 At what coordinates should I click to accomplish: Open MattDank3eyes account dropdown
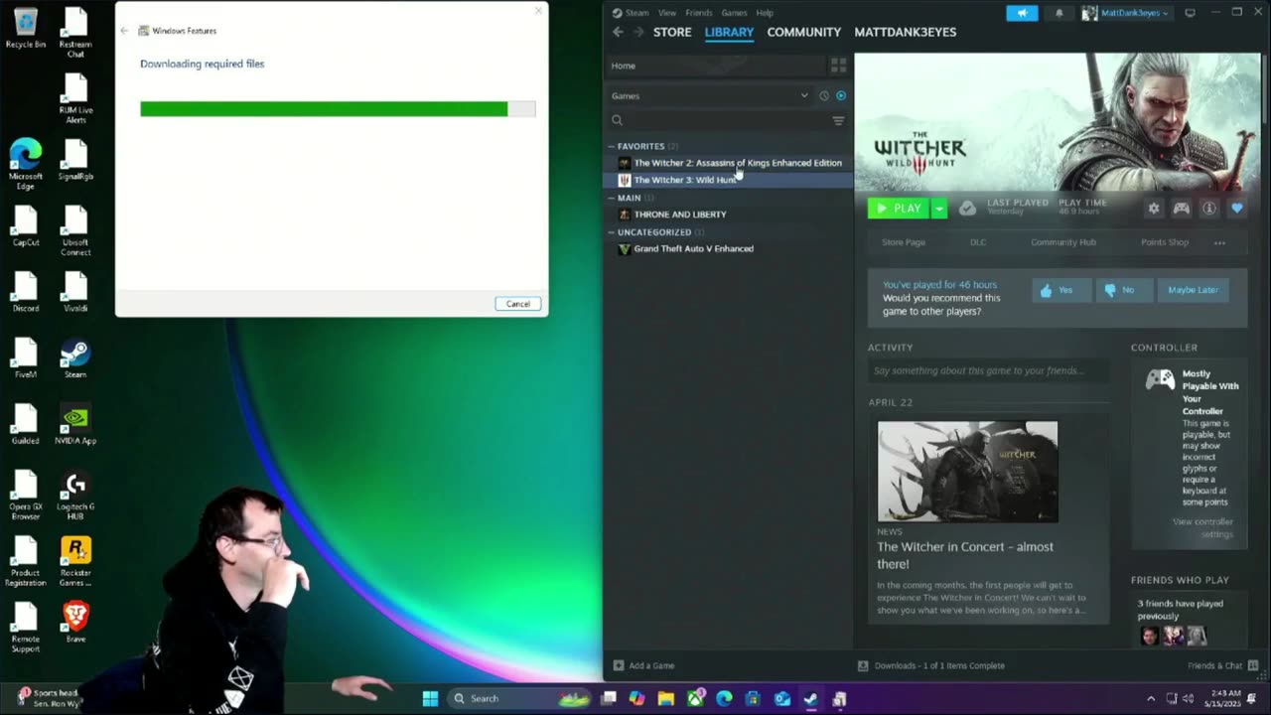click(x=1125, y=13)
